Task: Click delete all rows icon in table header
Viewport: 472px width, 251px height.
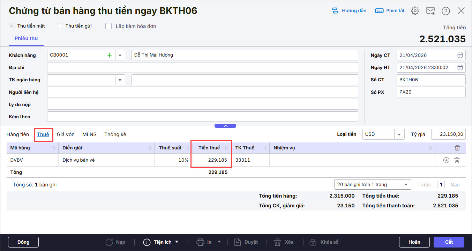Action: 457,148
